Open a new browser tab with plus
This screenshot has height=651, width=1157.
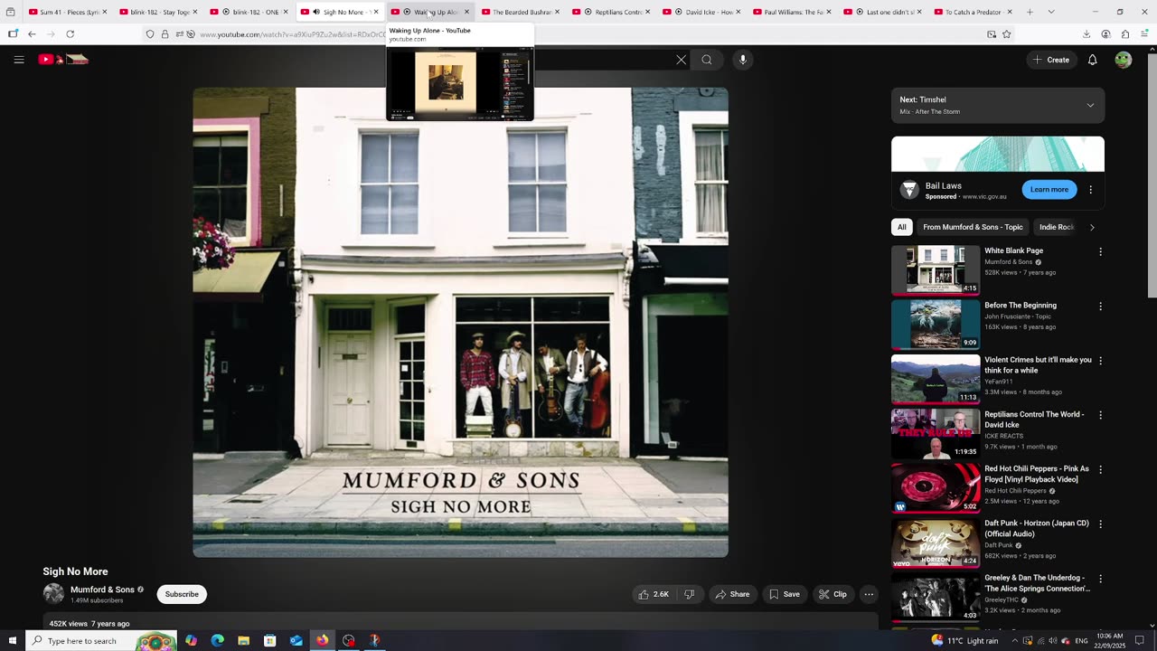tap(1030, 12)
